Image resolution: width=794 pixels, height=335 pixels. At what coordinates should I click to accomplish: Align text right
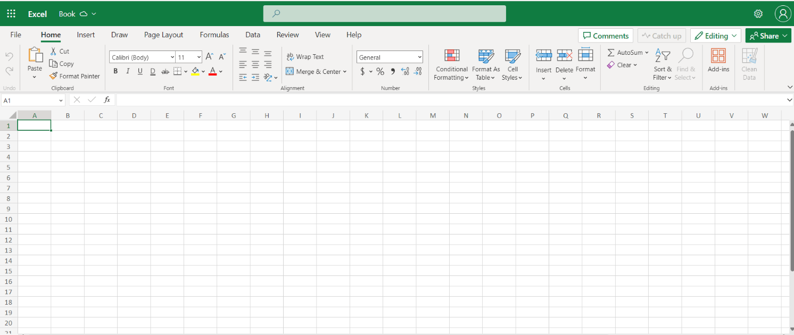pos(268,64)
